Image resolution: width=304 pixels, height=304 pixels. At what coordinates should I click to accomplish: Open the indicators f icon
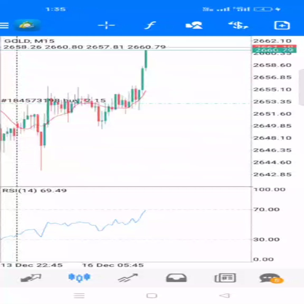pos(150,25)
